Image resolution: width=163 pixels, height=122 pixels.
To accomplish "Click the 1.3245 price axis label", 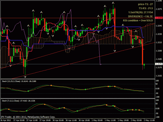I will [x=159, y=26].
